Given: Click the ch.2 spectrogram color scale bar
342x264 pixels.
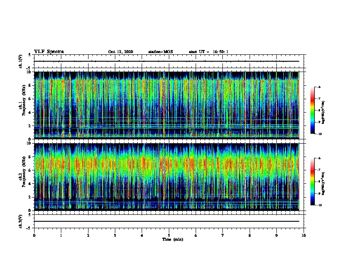Looking at the screenshot, I should tap(313, 182).
